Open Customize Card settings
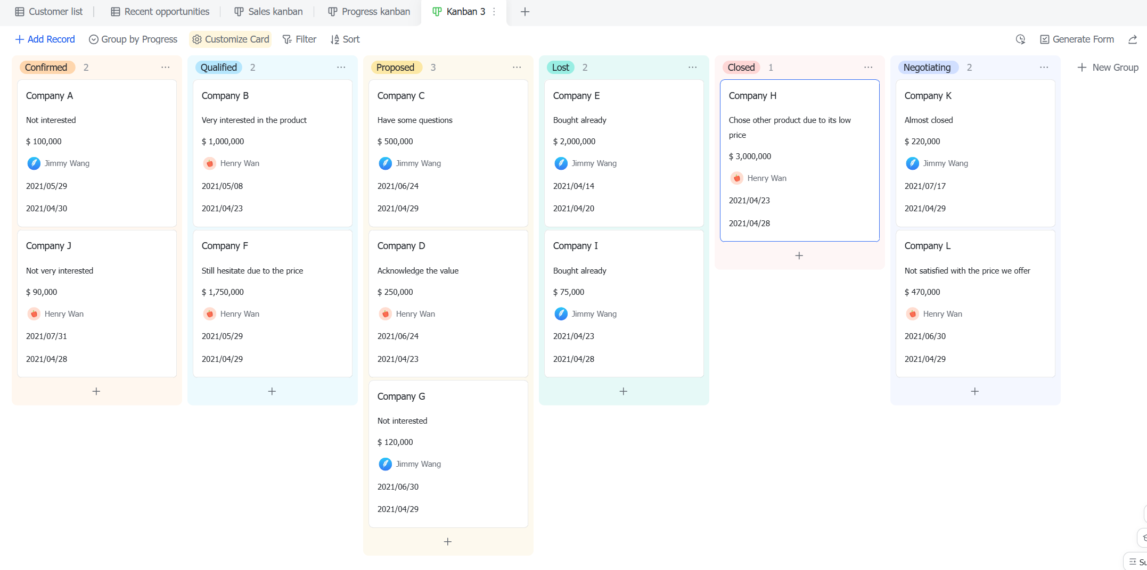 point(231,39)
